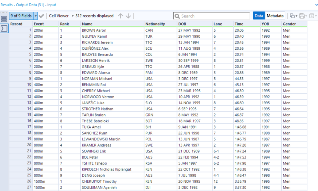Click the lane value 6-1

click(223, 151)
